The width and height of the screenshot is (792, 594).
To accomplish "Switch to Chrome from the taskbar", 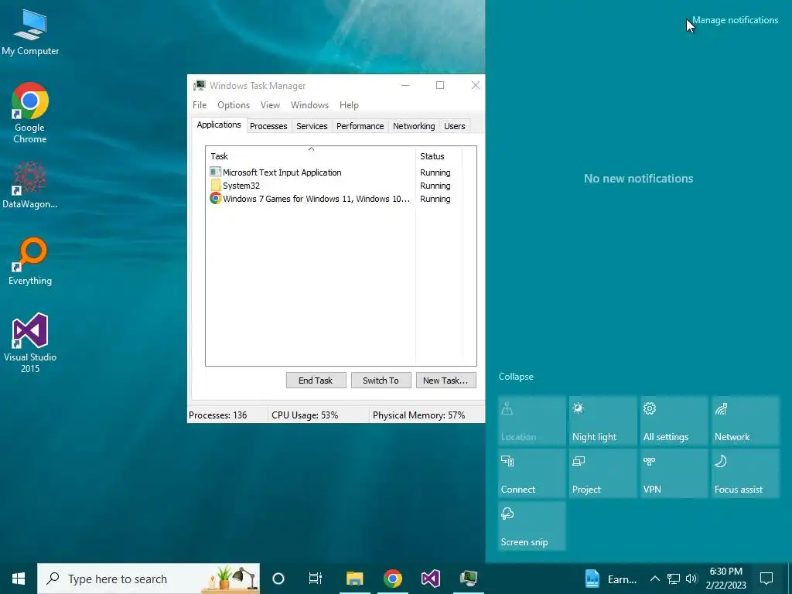I will [x=392, y=579].
